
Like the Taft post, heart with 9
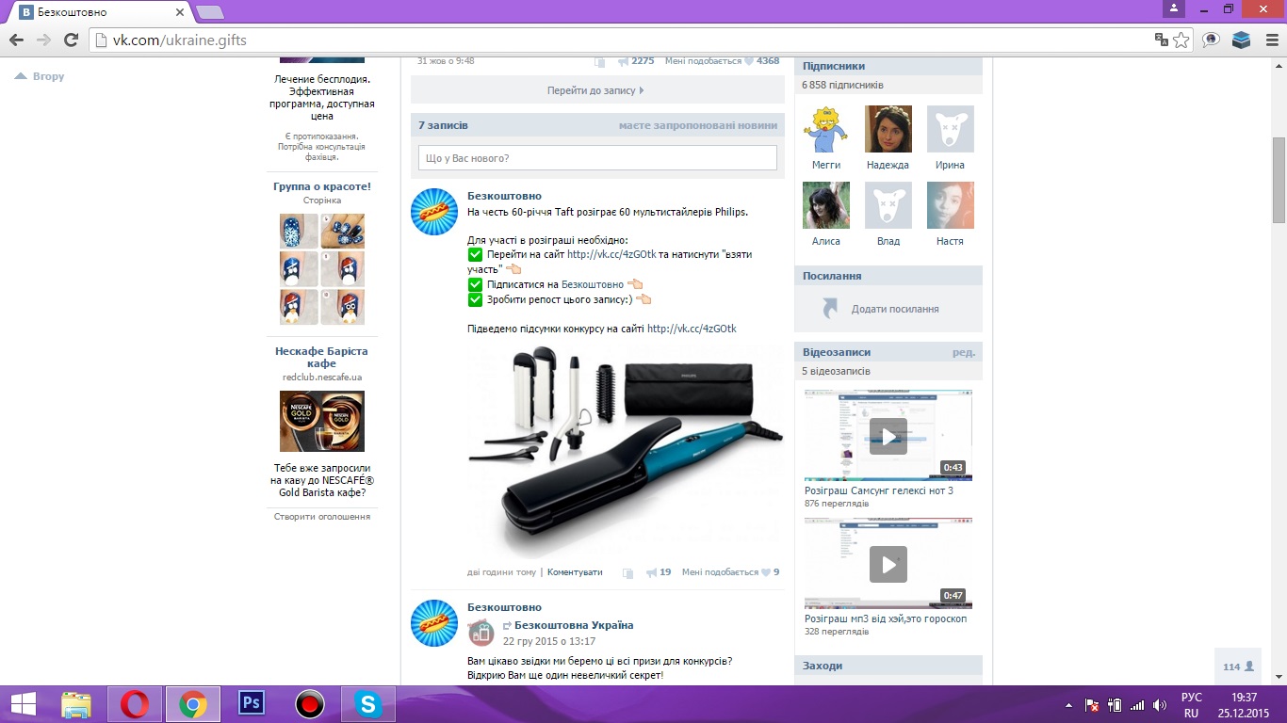(x=766, y=572)
